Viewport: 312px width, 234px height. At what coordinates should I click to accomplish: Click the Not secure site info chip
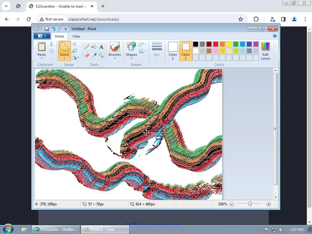point(51,19)
